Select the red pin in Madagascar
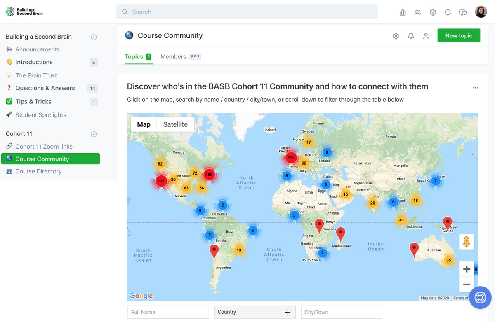Image resolution: width=495 pixels, height=322 pixels. (340, 234)
